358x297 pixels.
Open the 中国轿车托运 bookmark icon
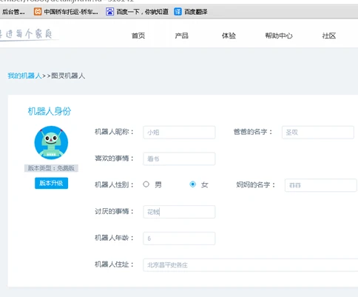38,12
